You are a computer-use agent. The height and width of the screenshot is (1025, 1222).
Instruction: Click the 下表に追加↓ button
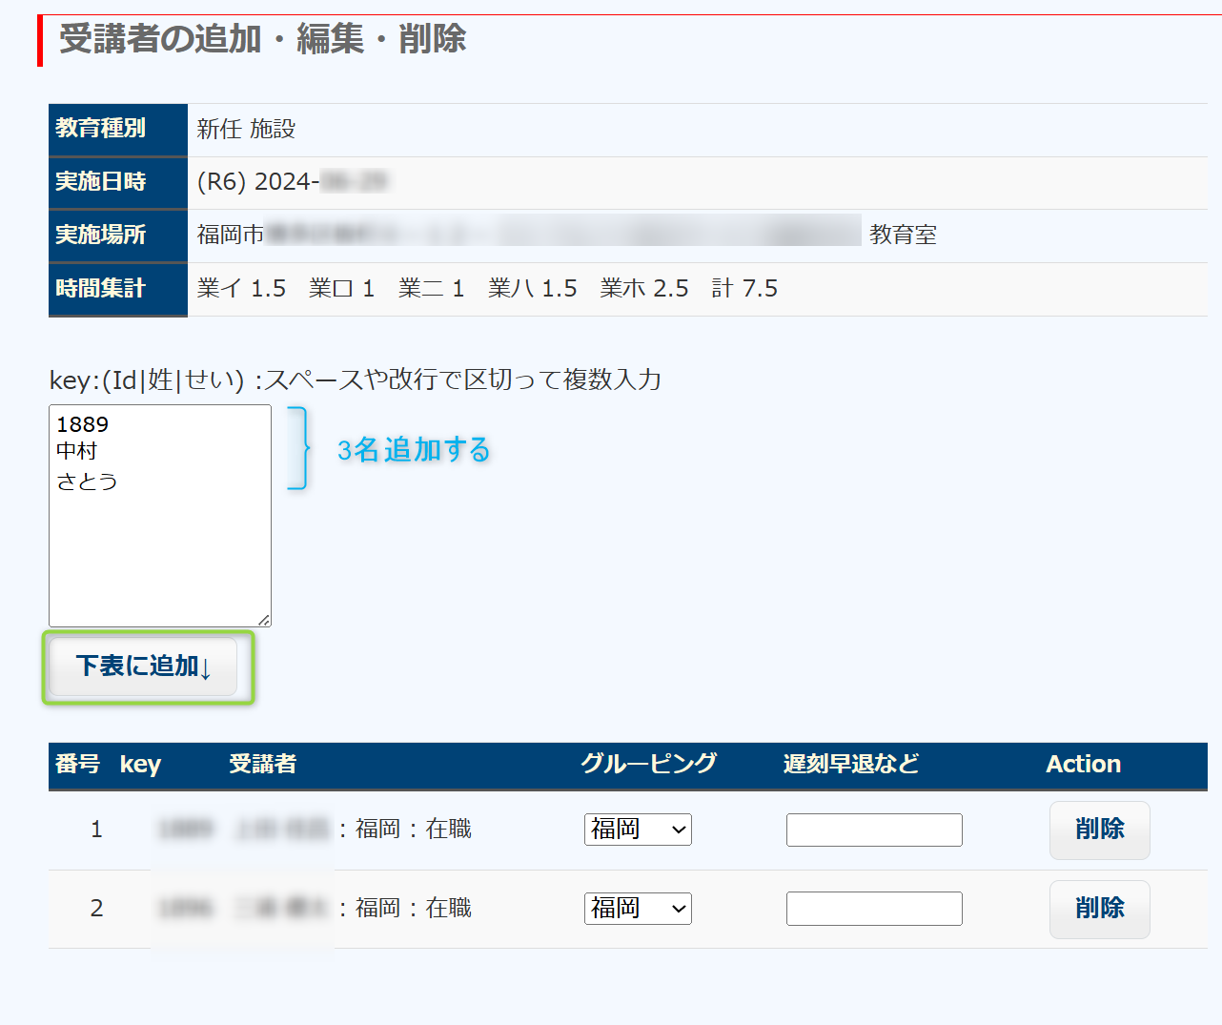pos(143,666)
